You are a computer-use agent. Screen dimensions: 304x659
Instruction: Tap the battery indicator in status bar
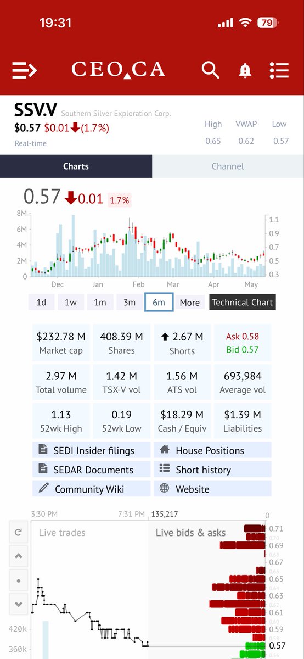click(268, 23)
